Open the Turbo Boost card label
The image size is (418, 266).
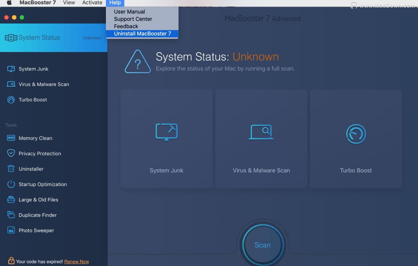[x=356, y=170]
